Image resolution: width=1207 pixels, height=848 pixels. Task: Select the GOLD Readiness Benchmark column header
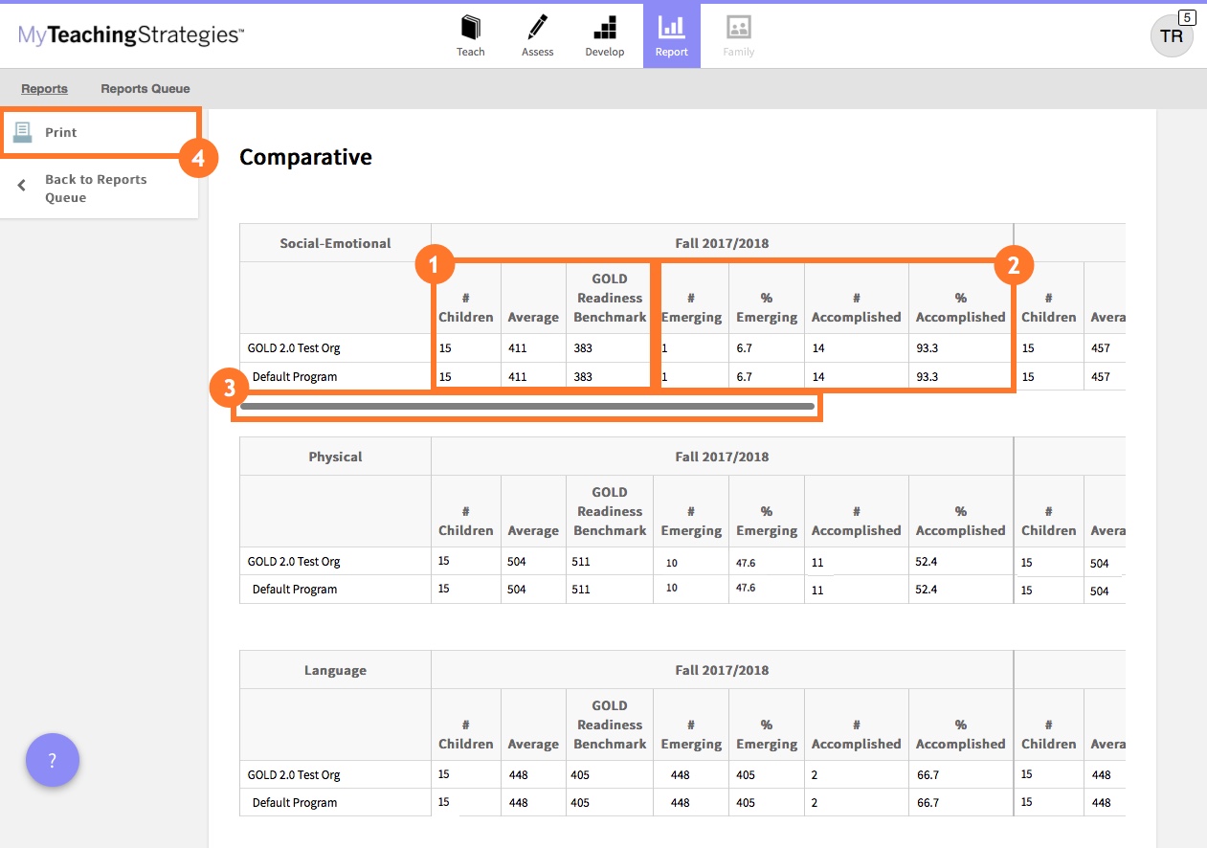pos(609,298)
